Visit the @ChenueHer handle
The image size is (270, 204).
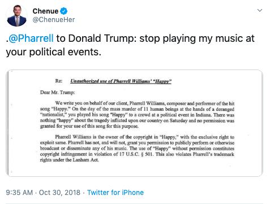(x=54, y=20)
